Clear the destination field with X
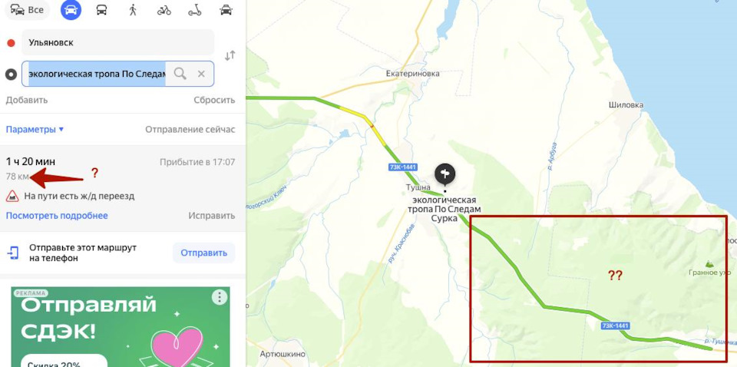The height and width of the screenshot is (367, 737). click(201, 74)
